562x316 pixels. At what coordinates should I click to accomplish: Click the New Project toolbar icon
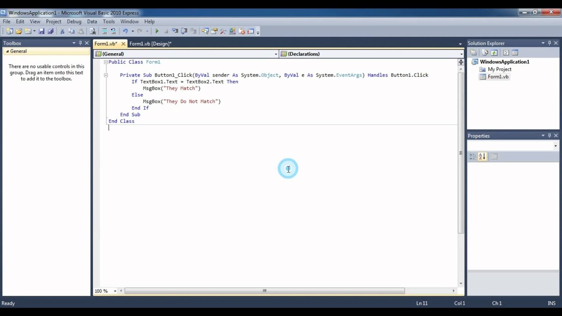tap(9, 31)
